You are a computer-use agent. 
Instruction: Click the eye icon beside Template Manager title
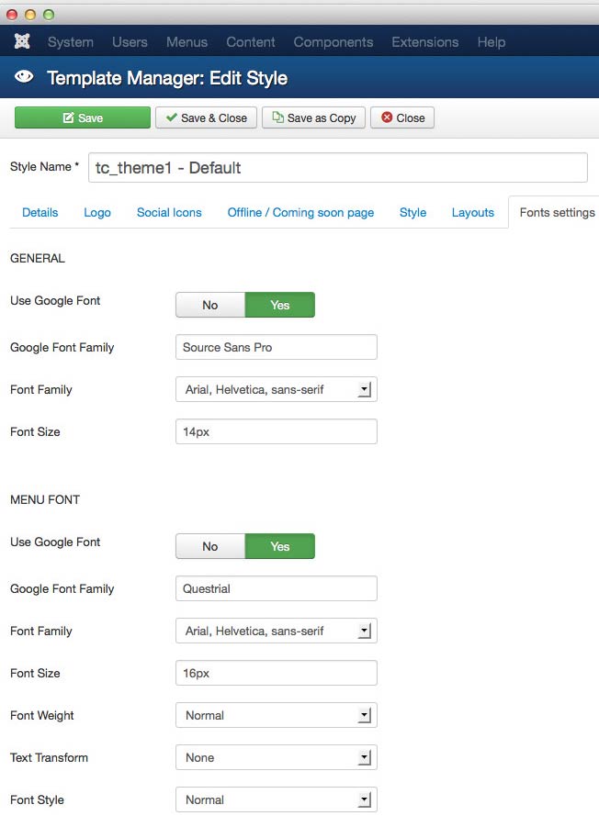24,78
